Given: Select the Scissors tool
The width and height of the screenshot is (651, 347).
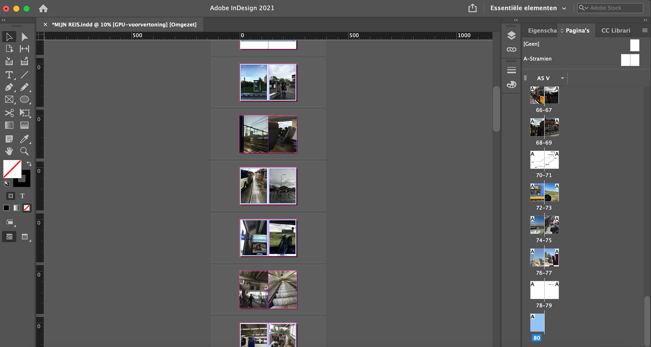Looking at the screenshot, I should click(9, 113).
